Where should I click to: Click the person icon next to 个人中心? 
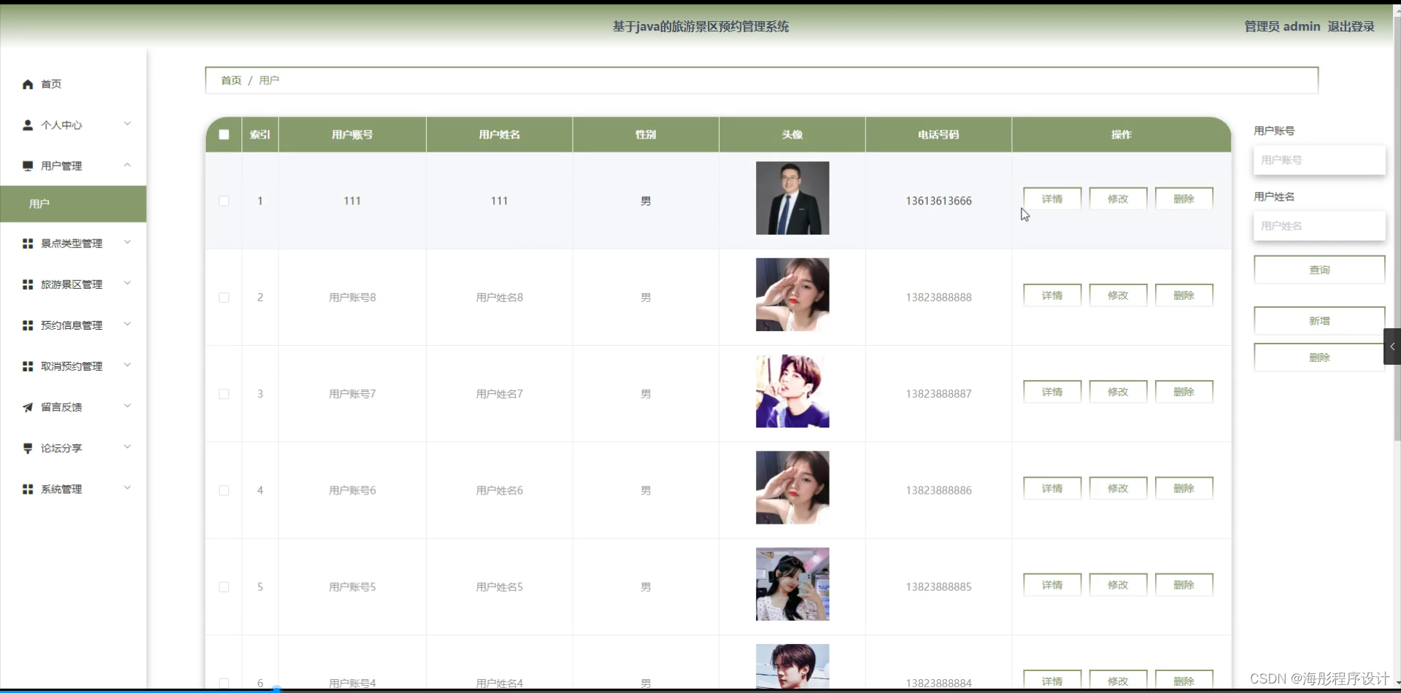tap(28, 125)
